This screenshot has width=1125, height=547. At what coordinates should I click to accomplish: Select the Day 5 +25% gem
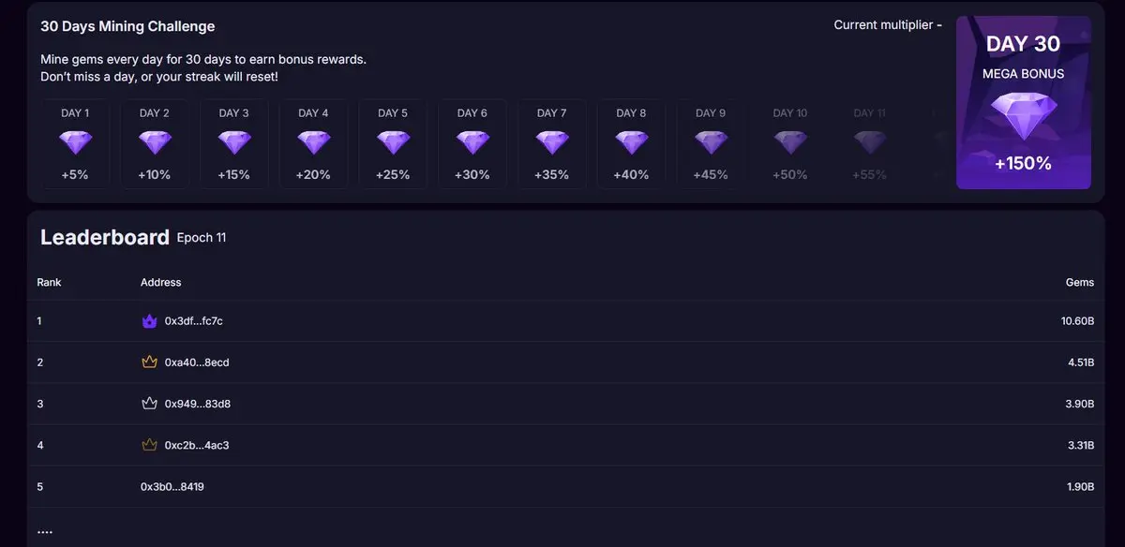coord(393,143)
